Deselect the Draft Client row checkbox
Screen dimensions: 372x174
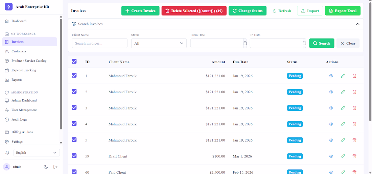pyautogui.click(x=74, y=156)
